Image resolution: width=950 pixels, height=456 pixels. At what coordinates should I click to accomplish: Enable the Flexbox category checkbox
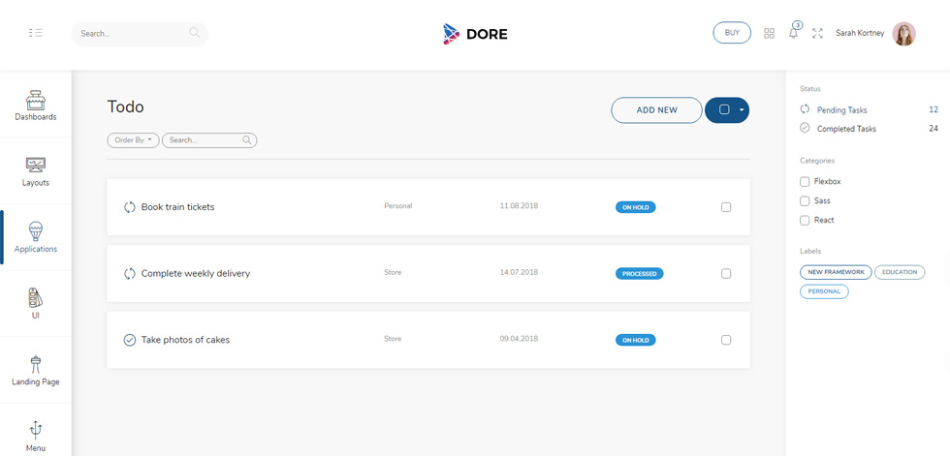pyautogui.click(x=805, y=181)
